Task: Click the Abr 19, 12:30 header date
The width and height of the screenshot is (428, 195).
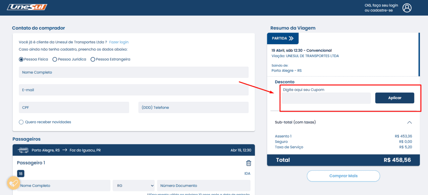Action: pyautogui.click(x=241, y=150)
